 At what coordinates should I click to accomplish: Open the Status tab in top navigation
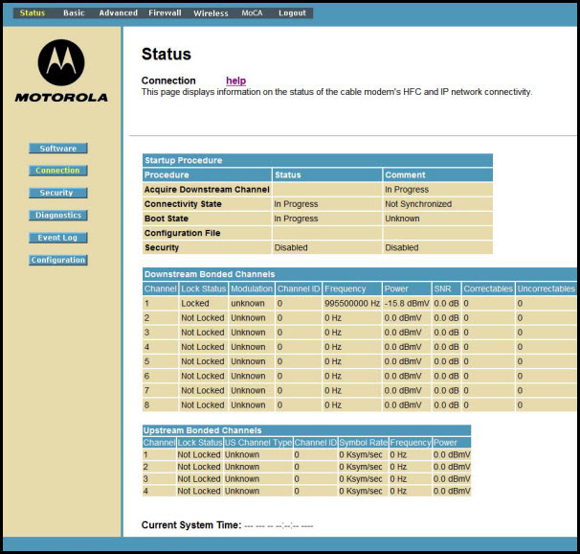point(33,13)
